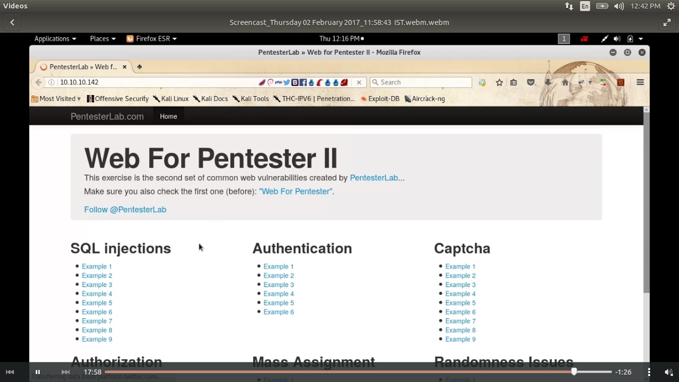Open THC-IPV6 Penetration bookmark
Viewport: 679px width, 382px height.
click(x=314, y=99)
